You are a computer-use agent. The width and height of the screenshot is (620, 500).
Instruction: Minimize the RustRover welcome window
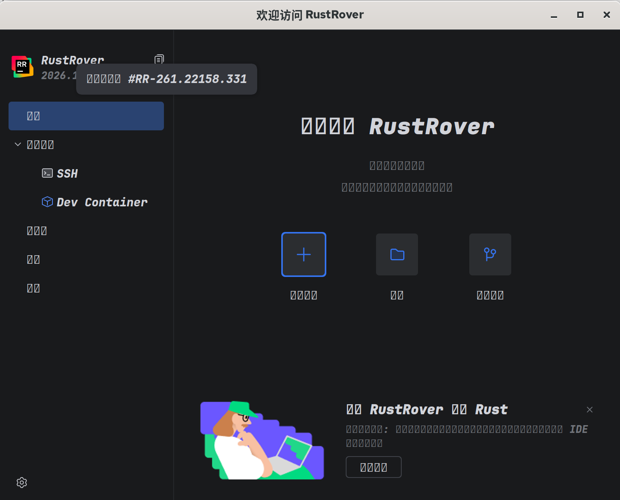click(x=554, y=15)
